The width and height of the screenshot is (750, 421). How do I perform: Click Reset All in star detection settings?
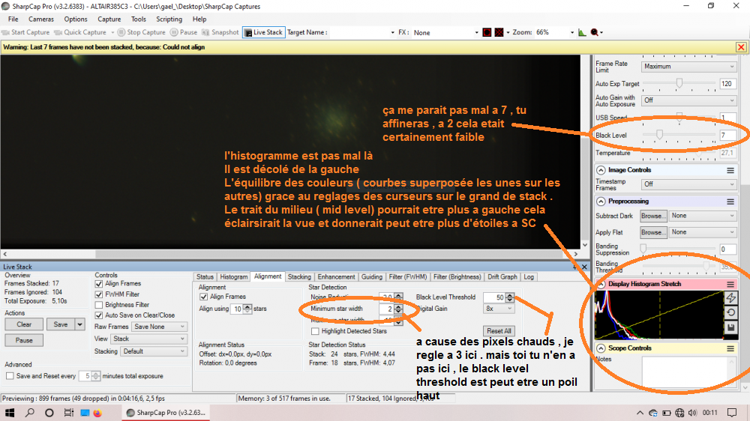pyautogui.click(x=499, y=331)
